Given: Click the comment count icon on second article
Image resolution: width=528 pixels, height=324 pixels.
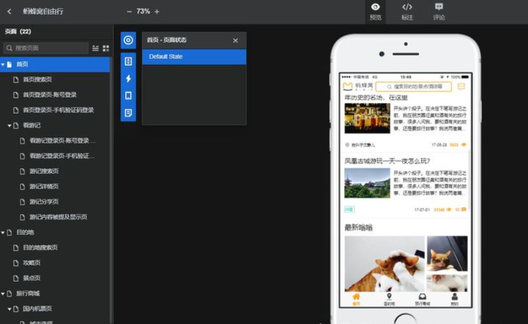Looking at the screenshot, I should click(x=464, y=209).
